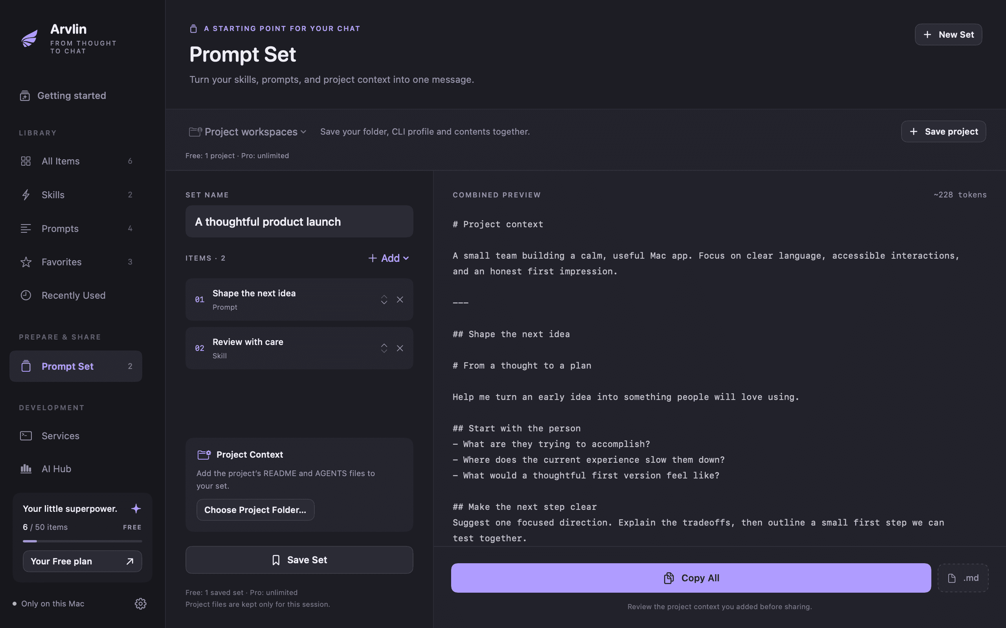Click Copy All button
This screenshot has width=1006, height=628.
(x=691, y=578)
